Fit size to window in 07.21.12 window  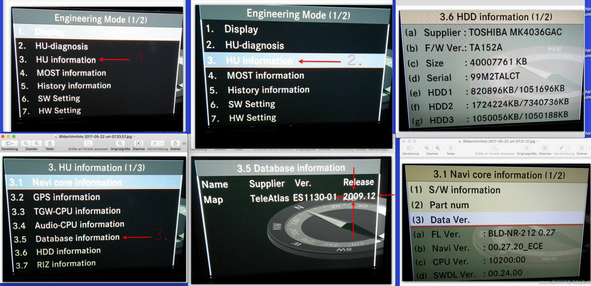495,148
